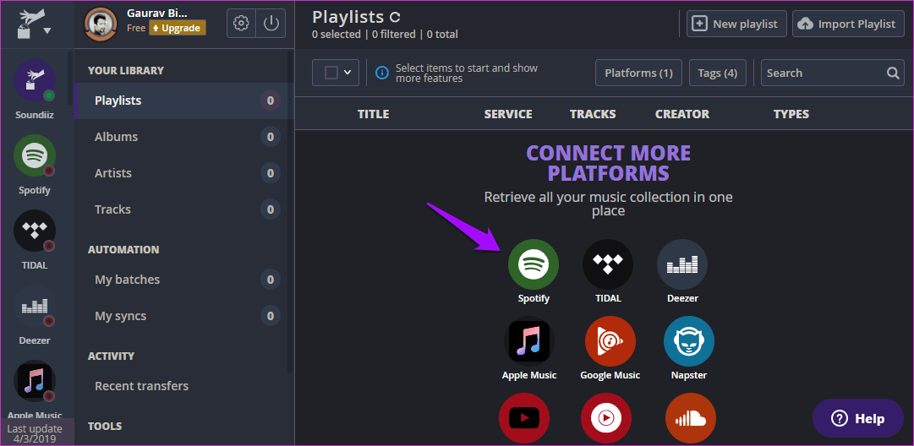914x446 pixels.
Task: Connect Google Music from the platforms grid
Action: click(610, 341)
